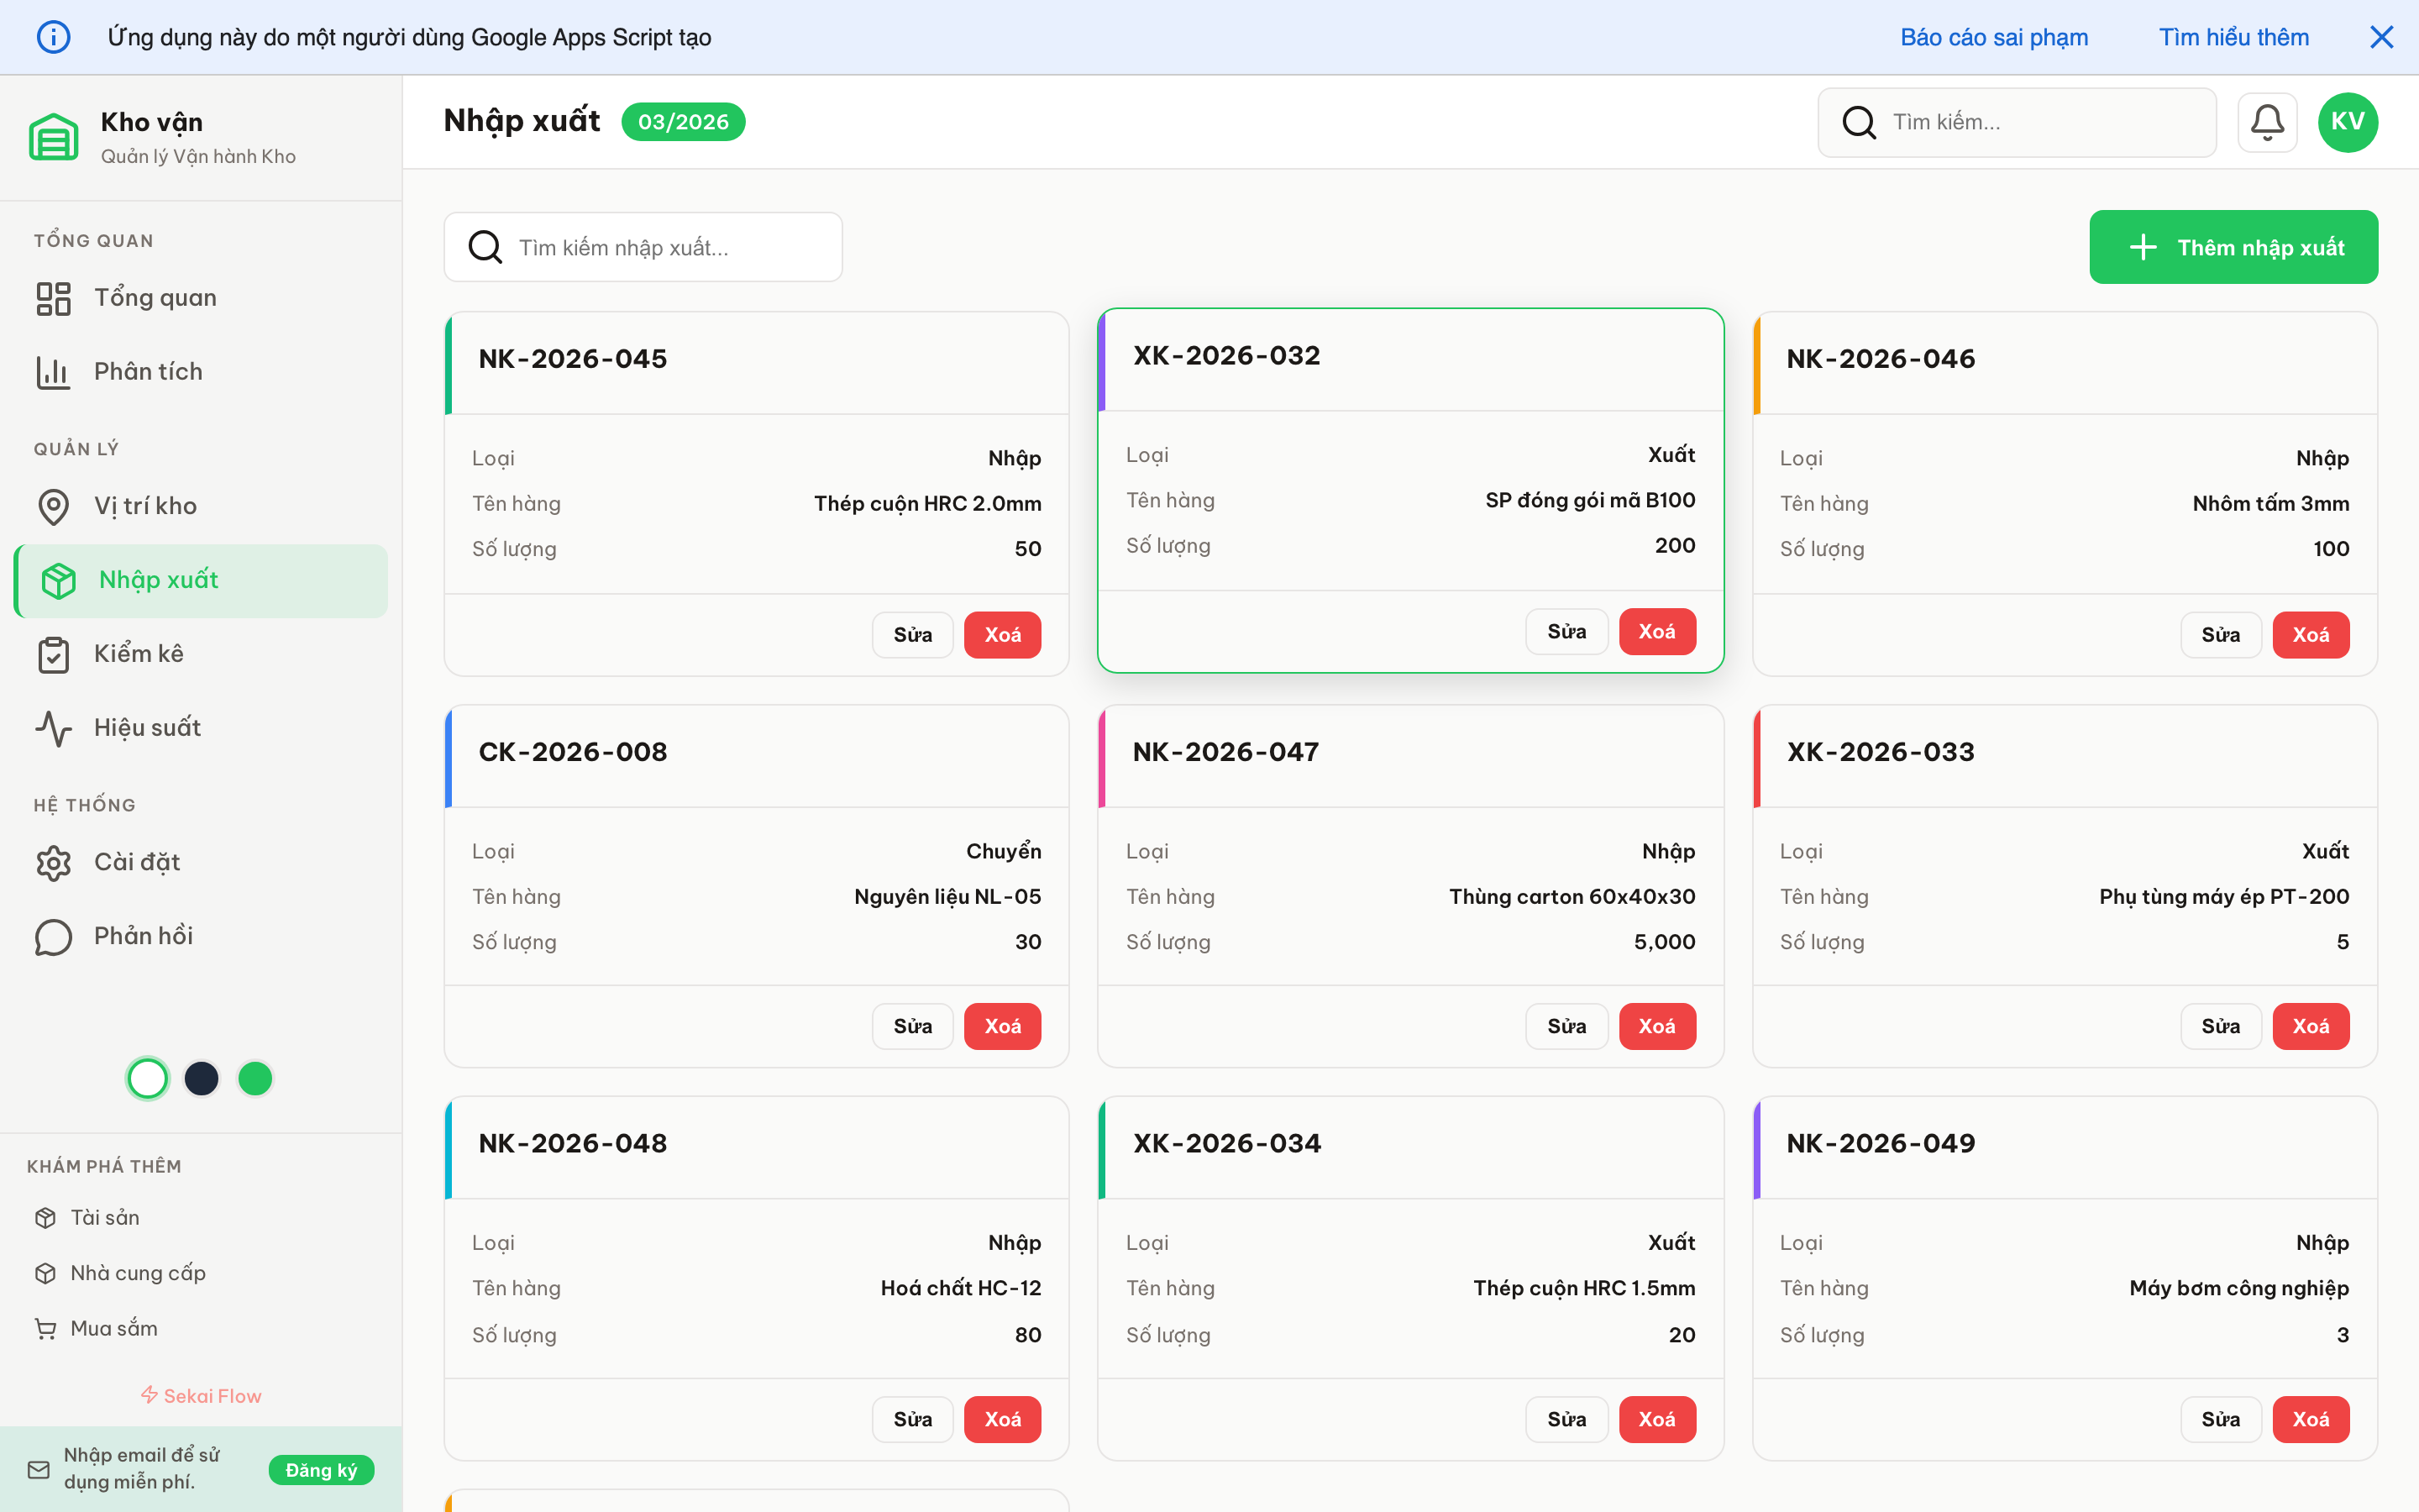Open the Cài đặt gear icon

(x=54, y=862)
